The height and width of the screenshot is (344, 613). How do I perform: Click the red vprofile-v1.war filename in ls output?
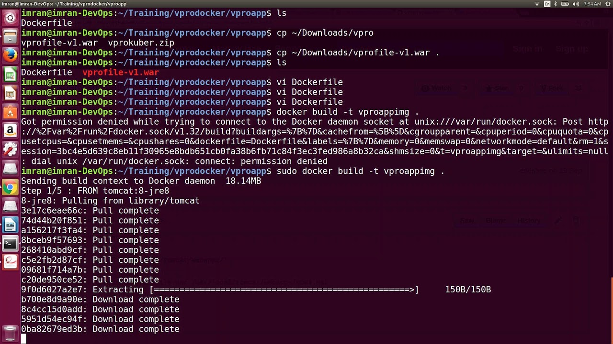121,73
